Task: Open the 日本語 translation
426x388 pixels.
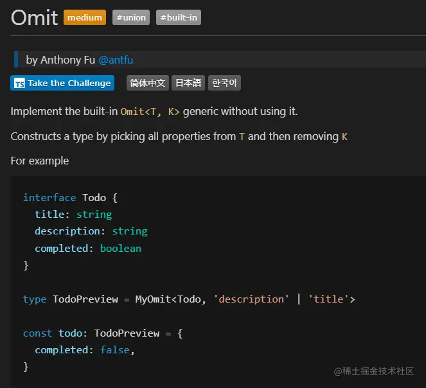Action: click(x=188, y=83)
